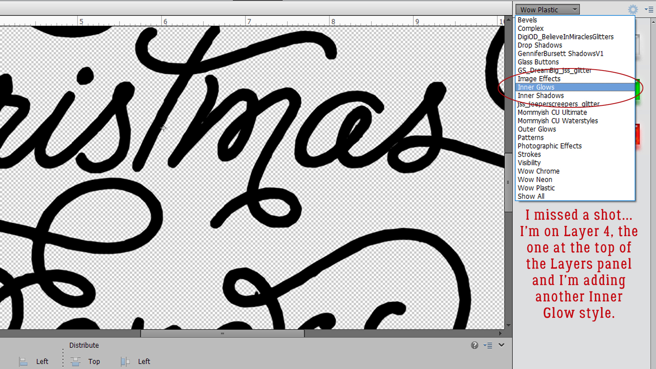Click the horizontal scrollbar right arrow
The image size is (656, 369).
[x=500, y=334]
